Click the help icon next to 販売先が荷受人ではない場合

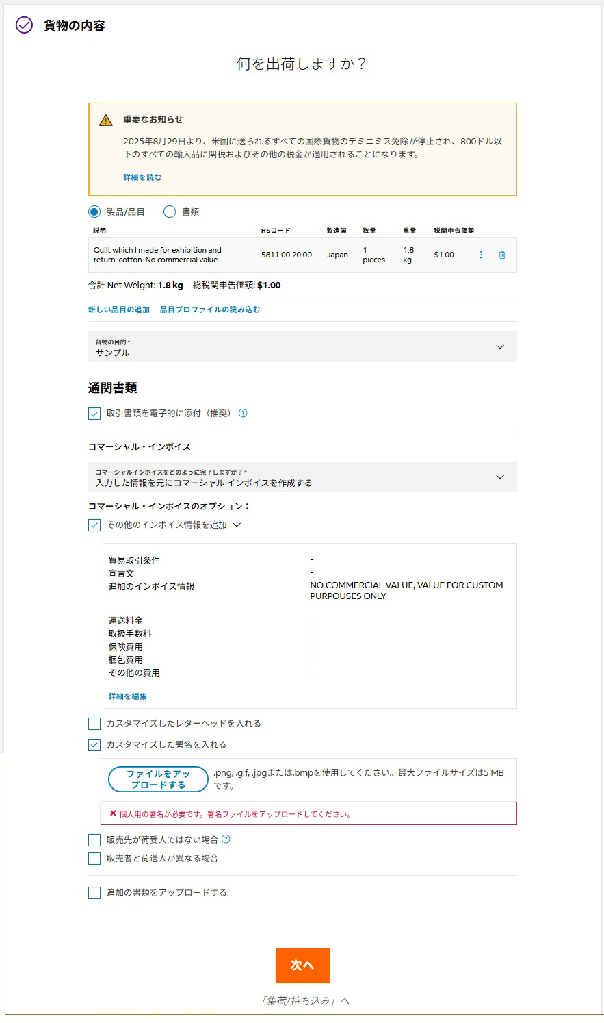(x=226, y=839)
